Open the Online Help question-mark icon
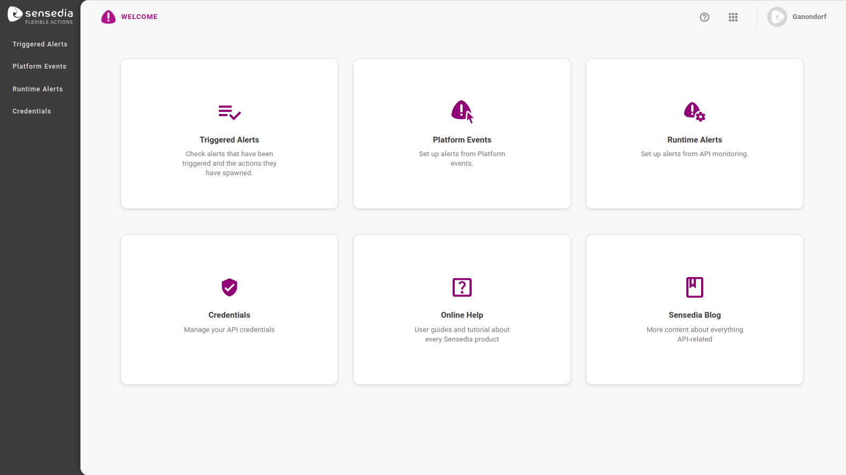Image resolution: width=846 pixels, height=475 pixels. click(462, 287)
